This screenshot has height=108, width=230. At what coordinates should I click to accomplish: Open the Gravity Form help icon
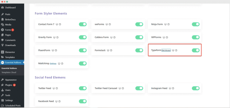57,37
